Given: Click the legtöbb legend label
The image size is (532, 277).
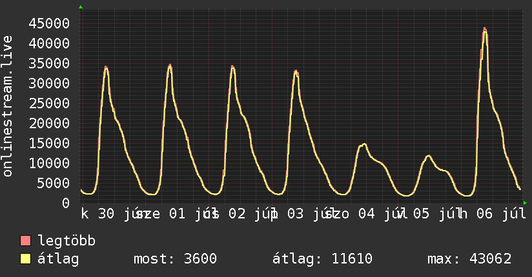Looking at the screenshot, I should (66, 241).
